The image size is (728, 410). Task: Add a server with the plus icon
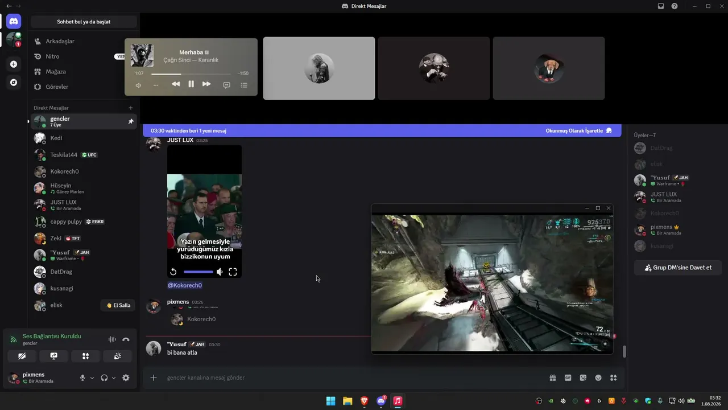tap(14, 64)
